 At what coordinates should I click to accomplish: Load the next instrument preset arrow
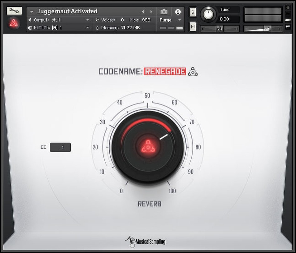point(151,12)
